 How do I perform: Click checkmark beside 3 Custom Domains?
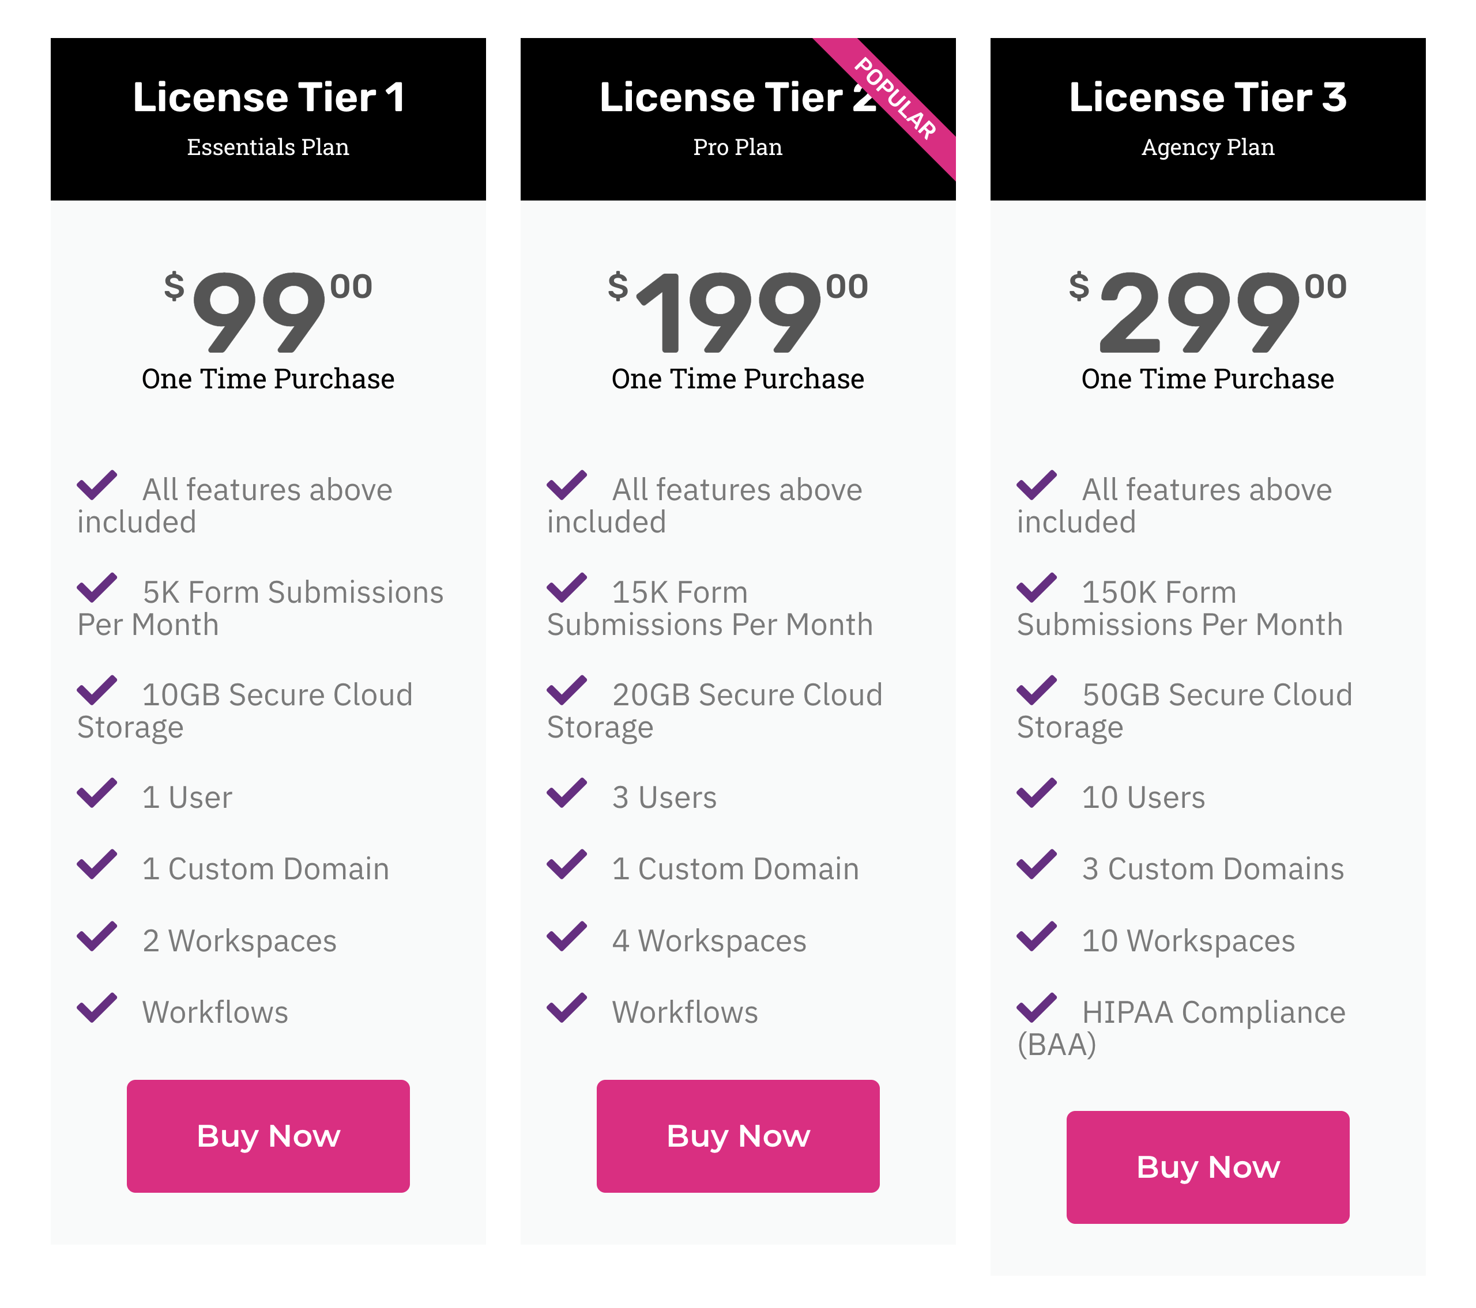(1037, 864)
